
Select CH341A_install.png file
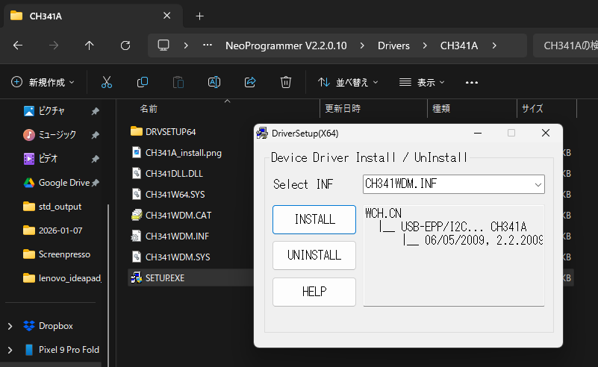pyautogui.click(x=183, y=152)
